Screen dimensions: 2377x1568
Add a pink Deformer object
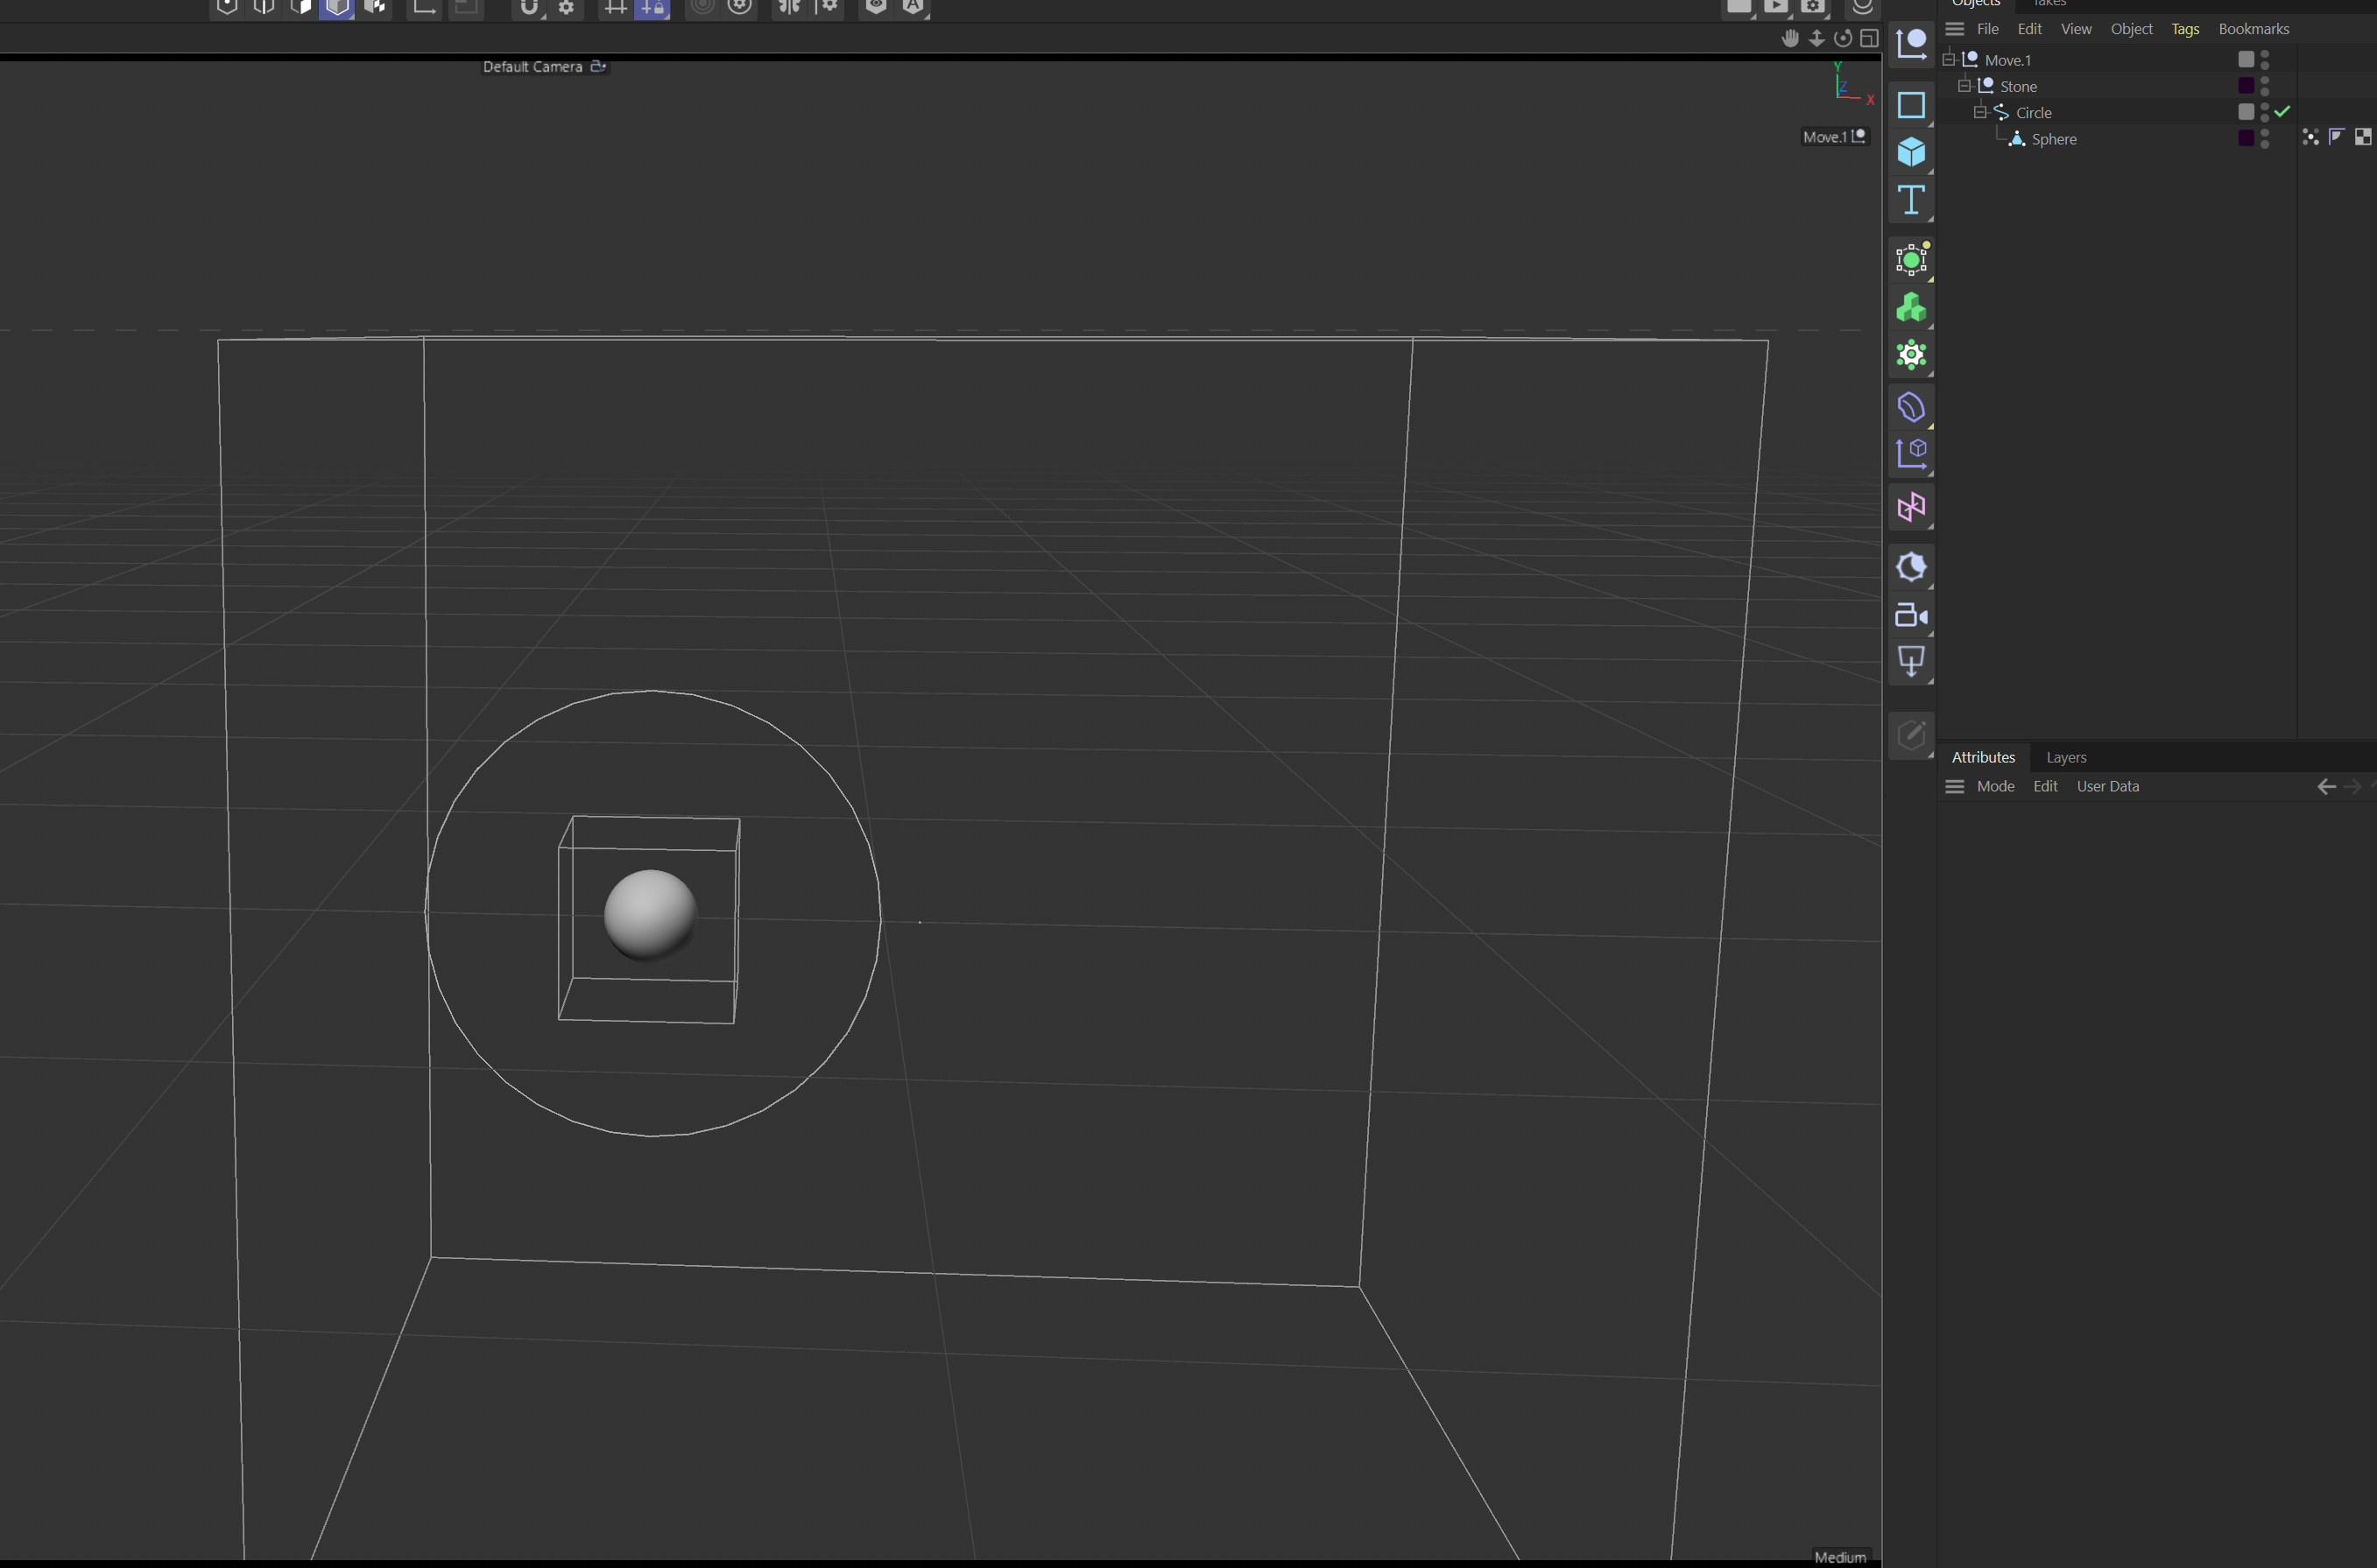point(1911,507)
